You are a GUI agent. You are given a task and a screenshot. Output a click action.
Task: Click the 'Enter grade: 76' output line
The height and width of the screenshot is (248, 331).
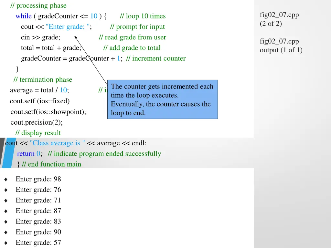point(38,190)
